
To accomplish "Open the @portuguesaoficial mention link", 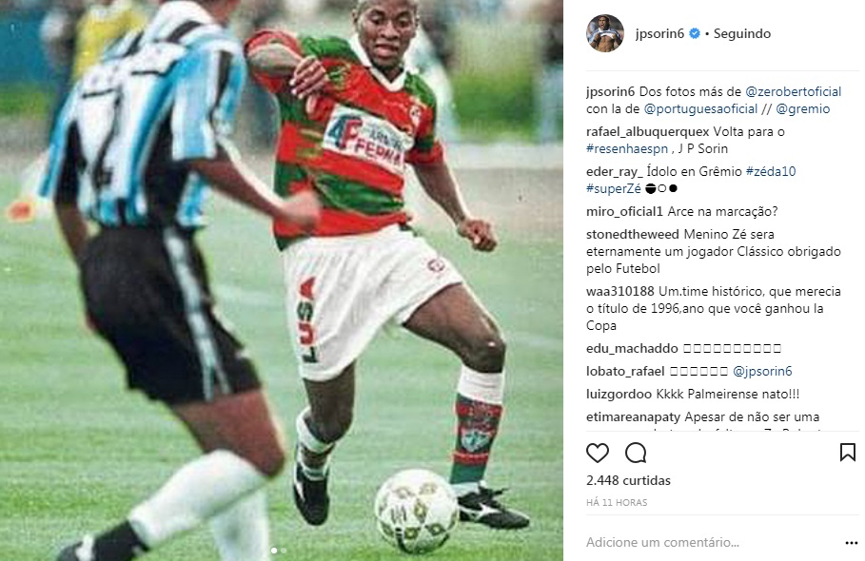I will (x=700, y=108).
